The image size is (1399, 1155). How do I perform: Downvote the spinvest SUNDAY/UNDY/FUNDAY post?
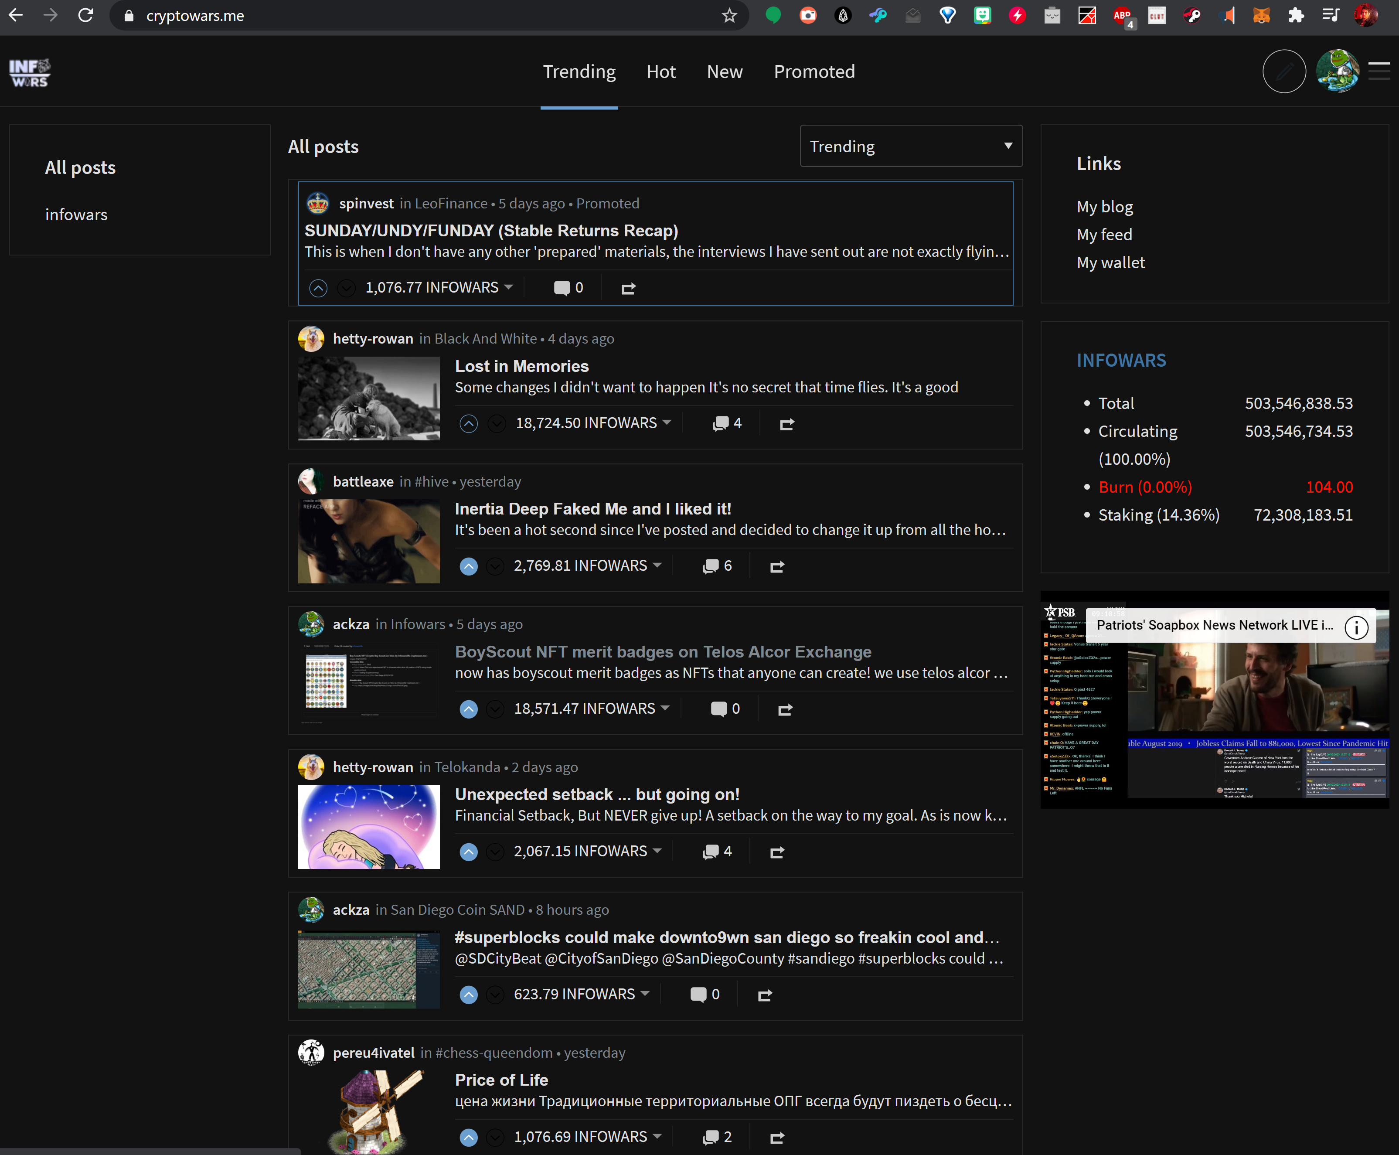pyautogui.click(x=346, y=288)
